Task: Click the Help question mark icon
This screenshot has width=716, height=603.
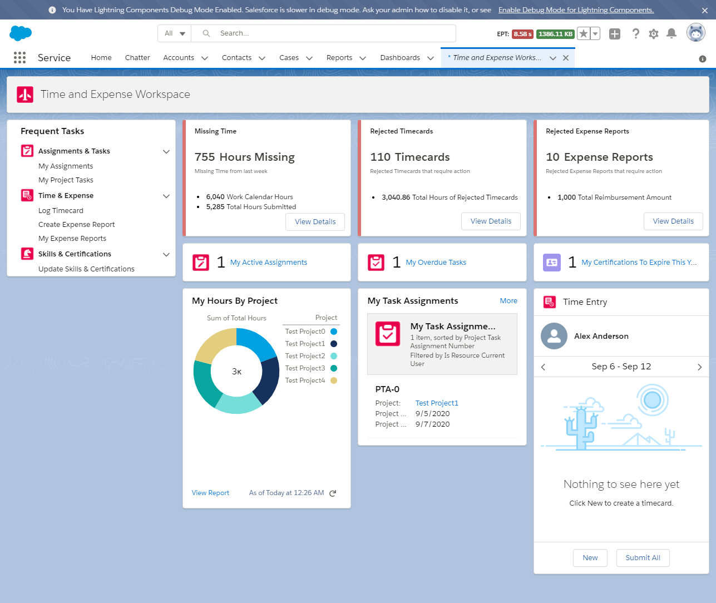Action: [636, 34]
